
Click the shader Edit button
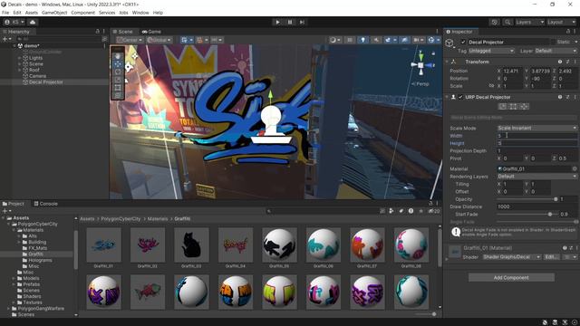tap(551, 257)
